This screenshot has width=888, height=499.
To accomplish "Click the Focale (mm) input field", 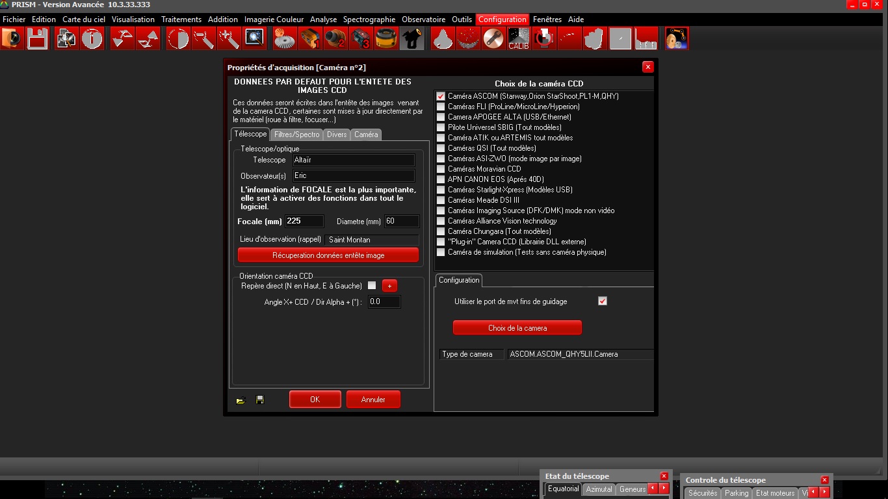I will pos(304,221).
